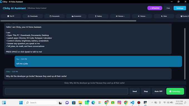Clear the chat with Clear button
Viewport: 189px width, 106px height.
tap(168, 8)
